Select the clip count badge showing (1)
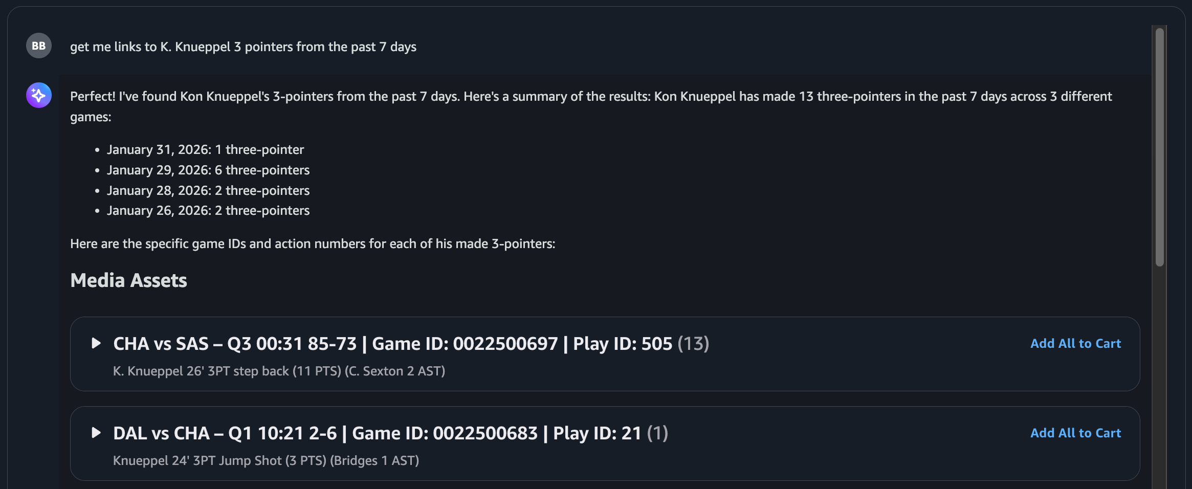 [657, 433]
